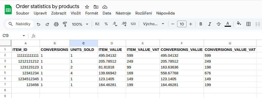Select cell containing 81.81818
Image resolution: width=262 pixels, height=98 pixels.
tap(112, 67)
